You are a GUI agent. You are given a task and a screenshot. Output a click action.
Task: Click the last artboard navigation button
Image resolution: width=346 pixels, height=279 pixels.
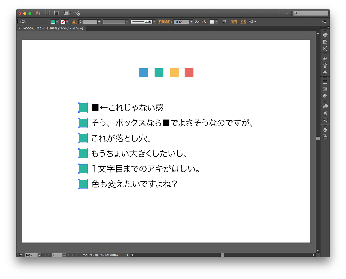click(x=73, y=255)
